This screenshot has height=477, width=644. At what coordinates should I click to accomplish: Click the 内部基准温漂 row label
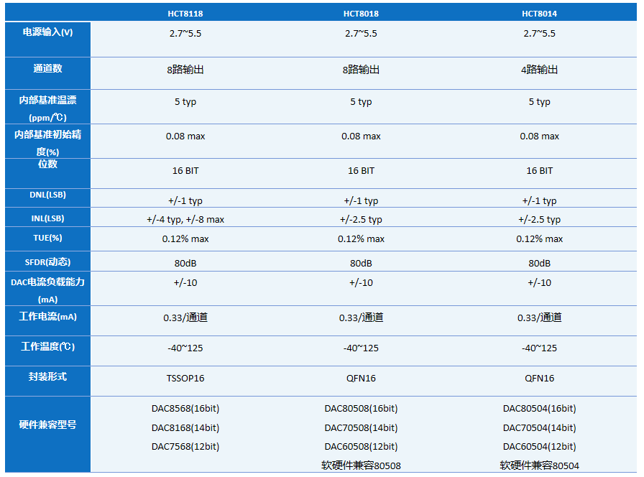click(x=48, y=101)
